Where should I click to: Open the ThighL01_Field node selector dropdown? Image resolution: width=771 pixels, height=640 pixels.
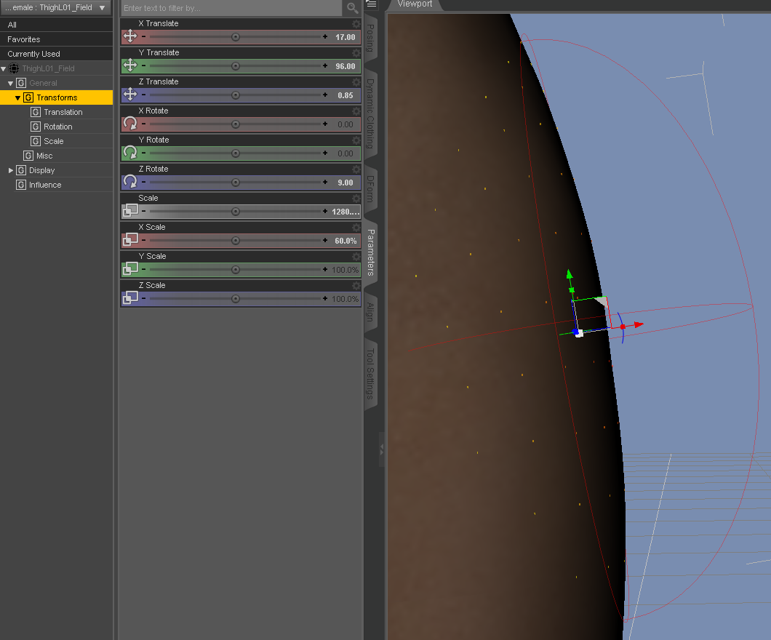click(x=56, y=8)
